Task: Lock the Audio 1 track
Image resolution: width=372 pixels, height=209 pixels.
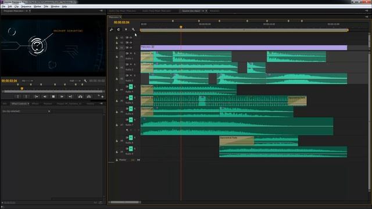Action: (x=117, y=57)
